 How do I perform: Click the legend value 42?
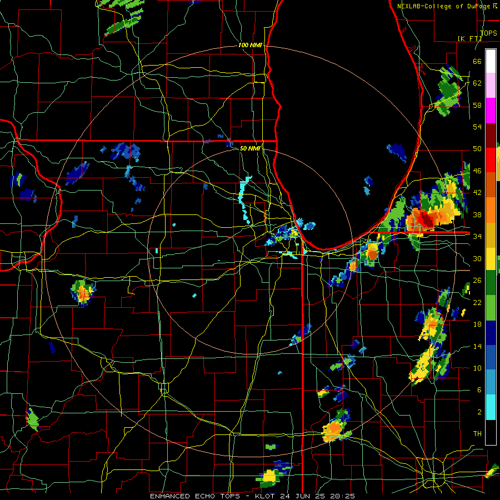477,193
